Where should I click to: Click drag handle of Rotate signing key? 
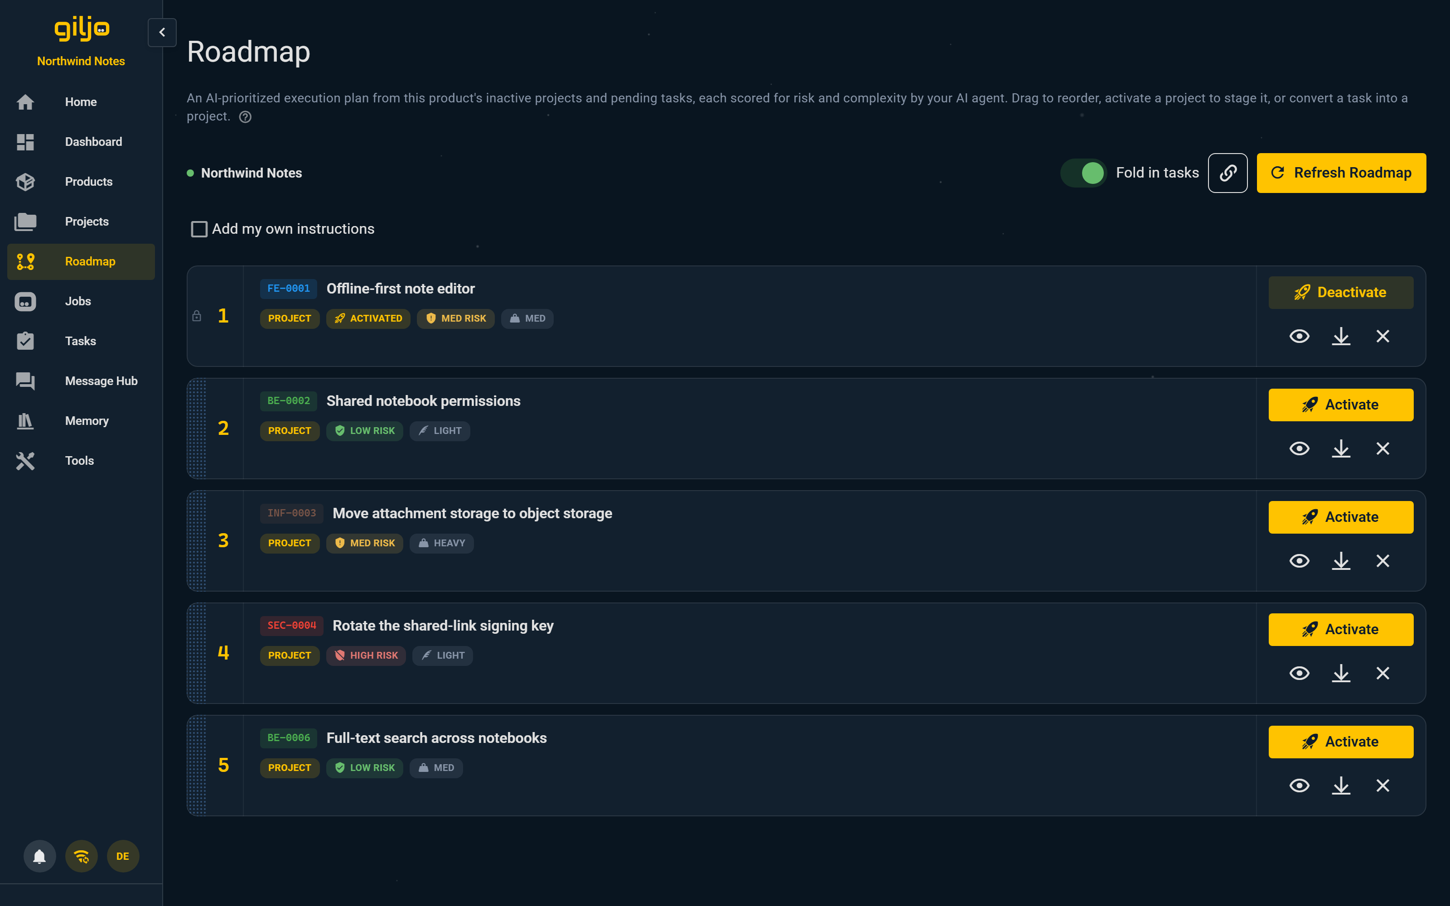pos(197,653)
